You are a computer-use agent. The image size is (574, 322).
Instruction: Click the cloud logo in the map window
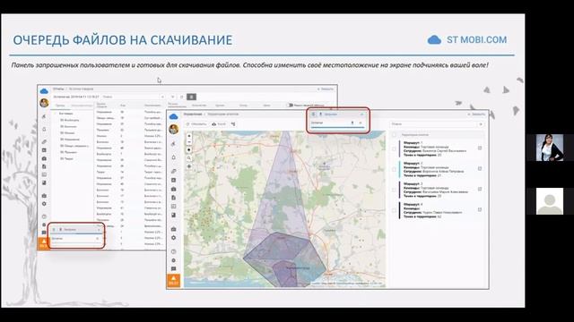173,116
